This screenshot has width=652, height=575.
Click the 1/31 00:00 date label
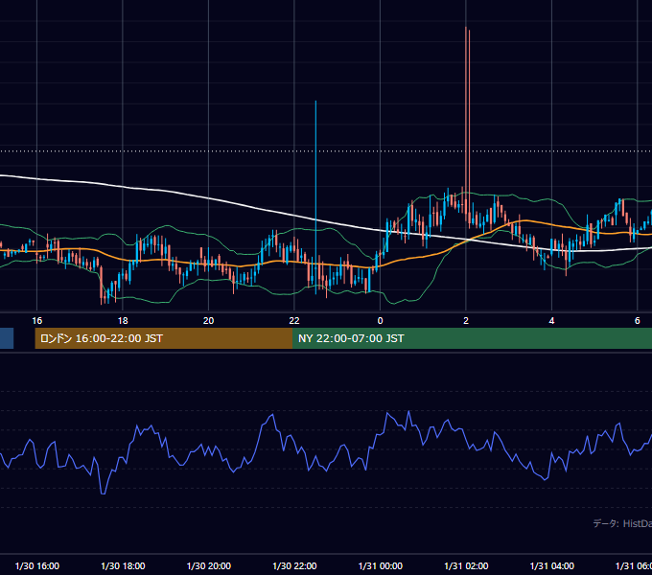click(x=381, y=565)
